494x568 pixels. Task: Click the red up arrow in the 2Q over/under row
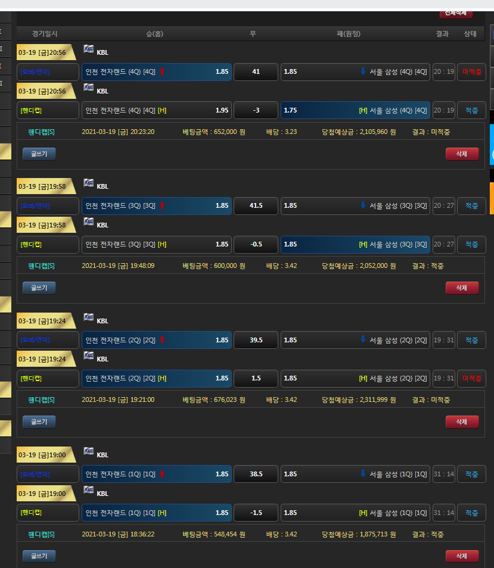coord(161,340)
